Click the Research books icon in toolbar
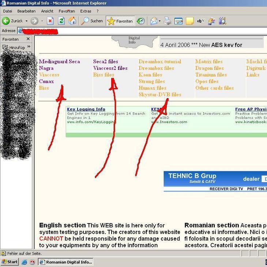 pyautogui.click(x=222, y=21)
